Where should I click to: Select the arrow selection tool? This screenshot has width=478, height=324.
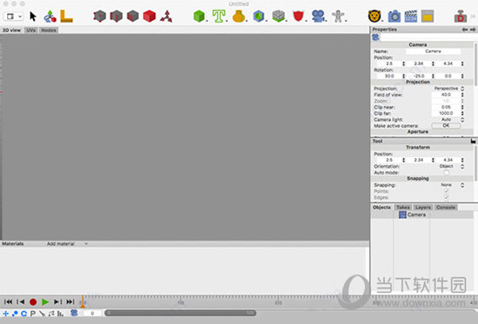click(x=33, y=17)
